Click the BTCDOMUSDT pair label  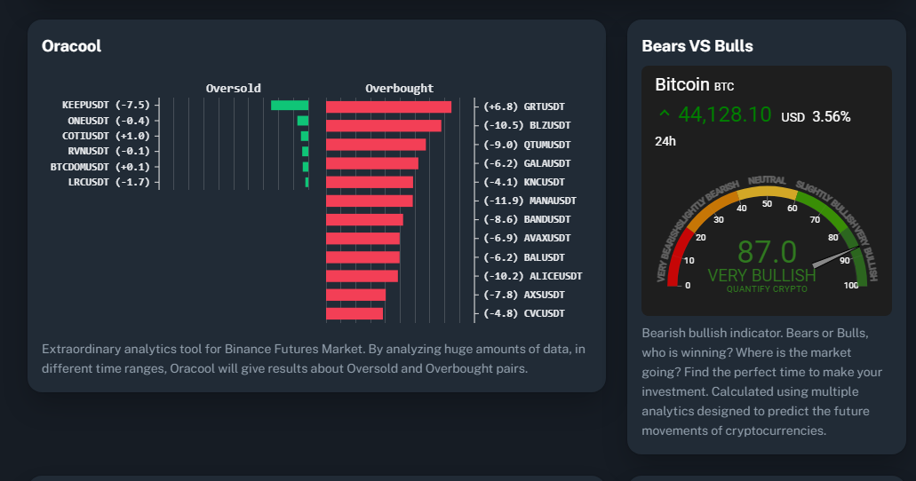80,167
